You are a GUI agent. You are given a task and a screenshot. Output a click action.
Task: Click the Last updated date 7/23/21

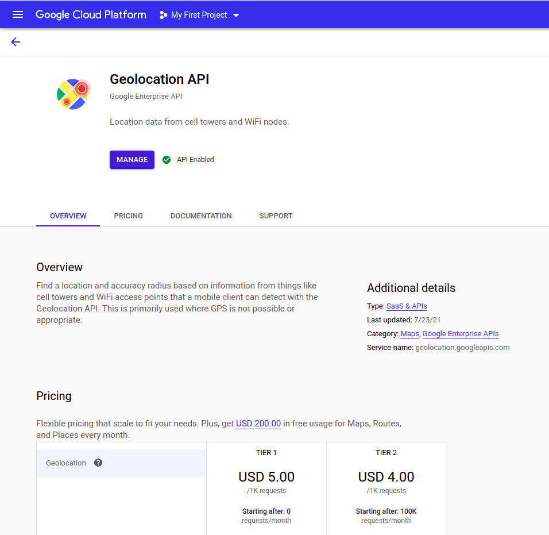pos(427,320)
